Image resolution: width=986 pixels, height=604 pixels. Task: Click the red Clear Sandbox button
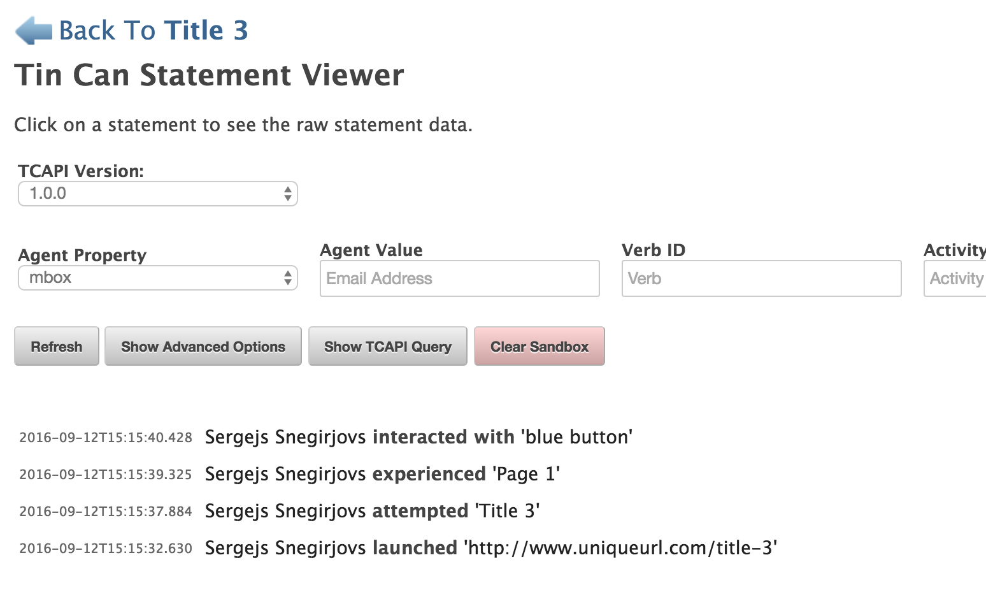(539, 347)
